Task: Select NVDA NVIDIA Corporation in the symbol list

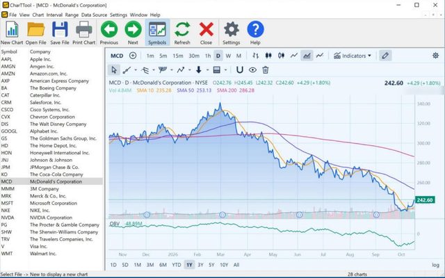Action: click(x=51, y=218)
